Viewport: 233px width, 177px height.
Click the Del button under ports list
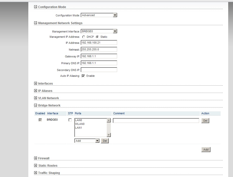click(x=105, y=141)
